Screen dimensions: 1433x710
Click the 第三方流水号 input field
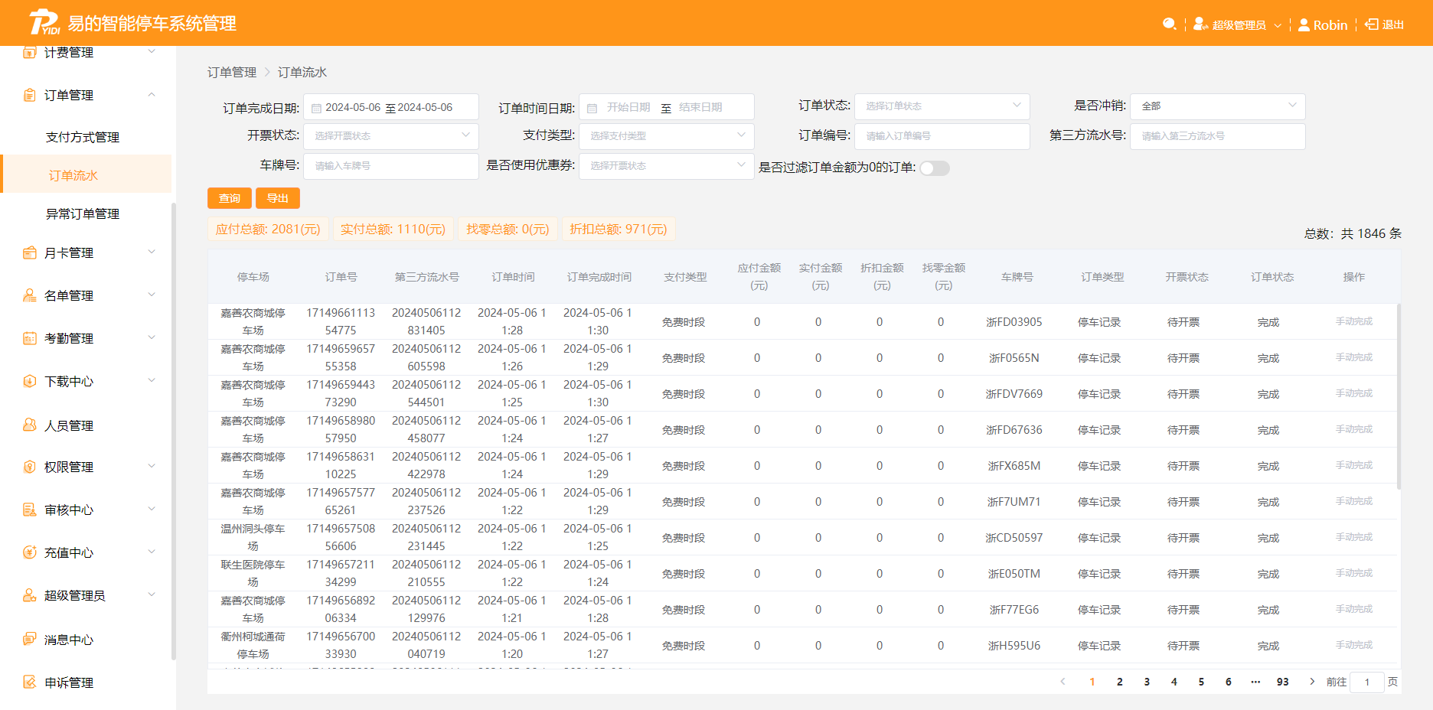click(x=1217, y=136)
